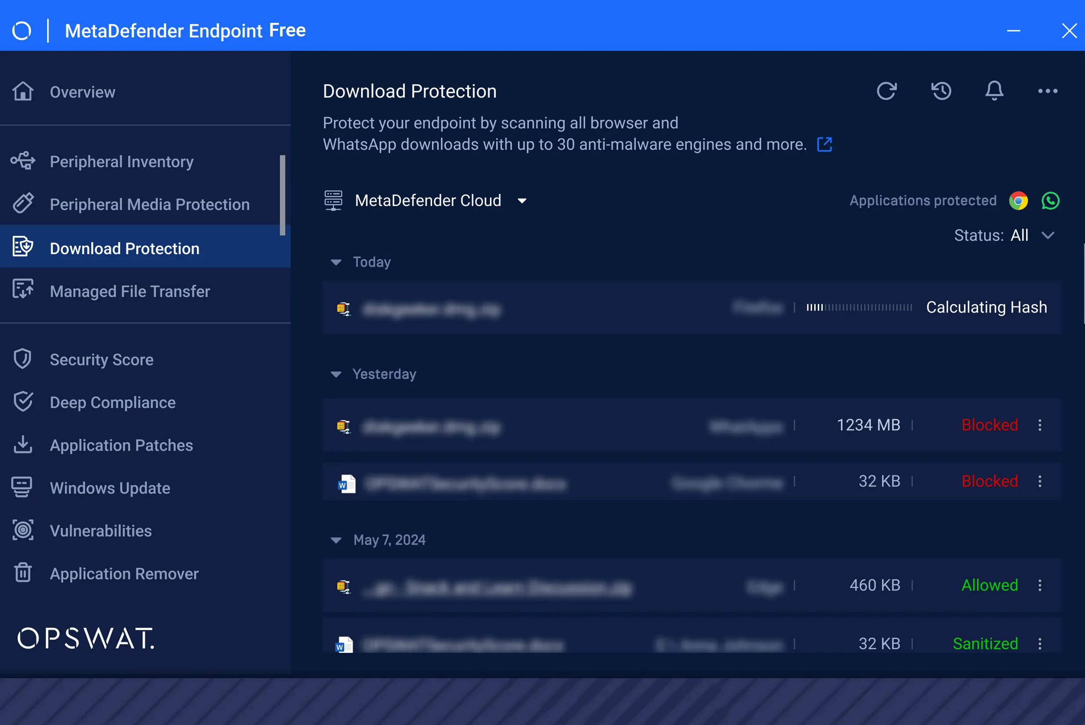Image resolution: width=1085 pixels, height=725 pixels.
Task: Click the zip file icon in the Today row
Action: point(344,308)
